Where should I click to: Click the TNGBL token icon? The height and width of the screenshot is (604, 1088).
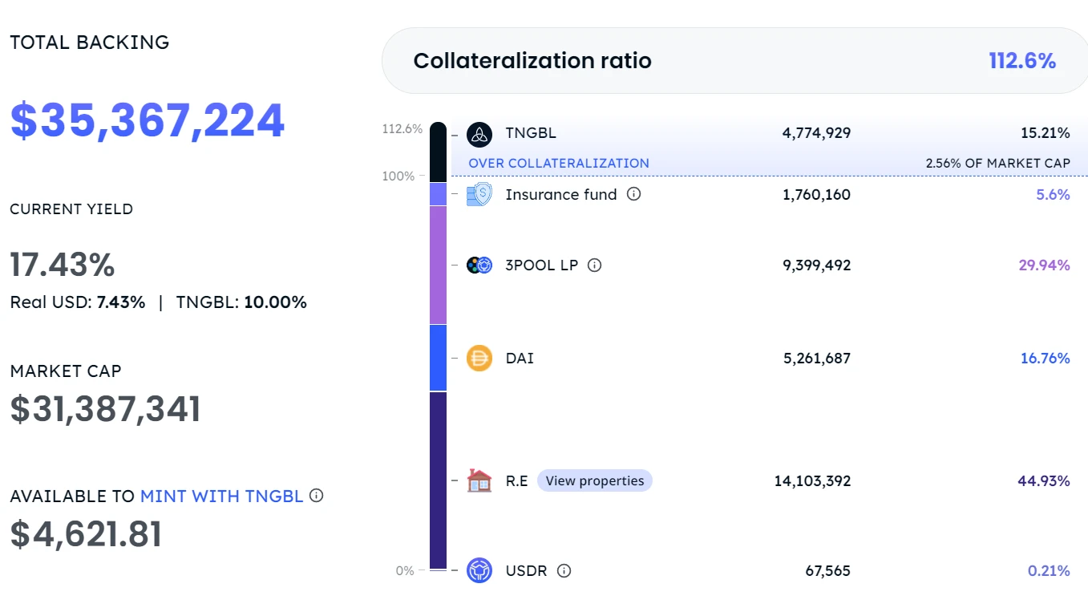coord(479,134)
